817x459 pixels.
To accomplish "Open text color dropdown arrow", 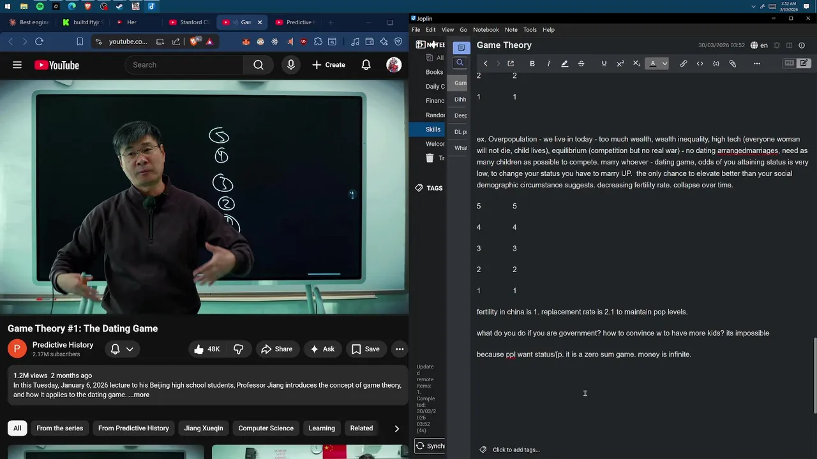I will 664,64.
